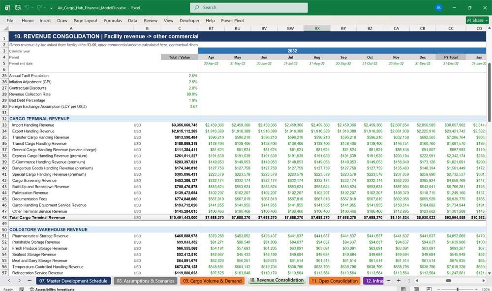Open 08. Assumptions & Scenarios sheet

click(x=145, y=281)
